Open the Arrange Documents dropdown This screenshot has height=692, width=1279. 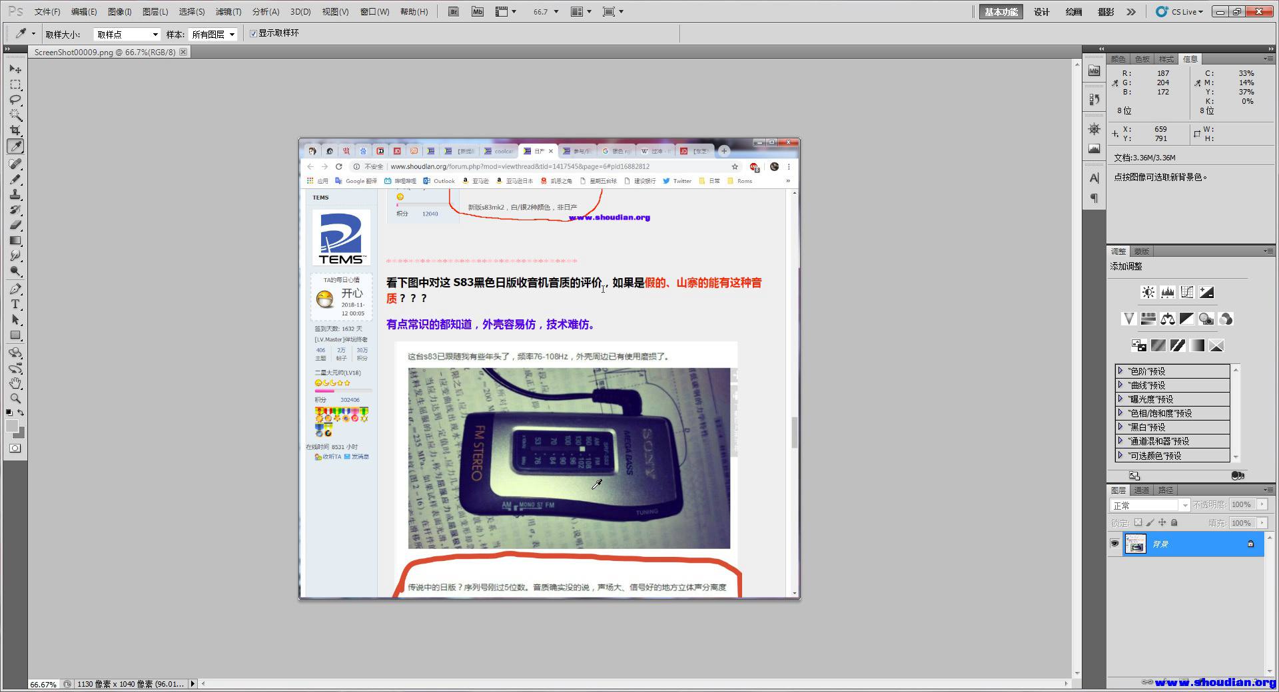pos(581,11)
